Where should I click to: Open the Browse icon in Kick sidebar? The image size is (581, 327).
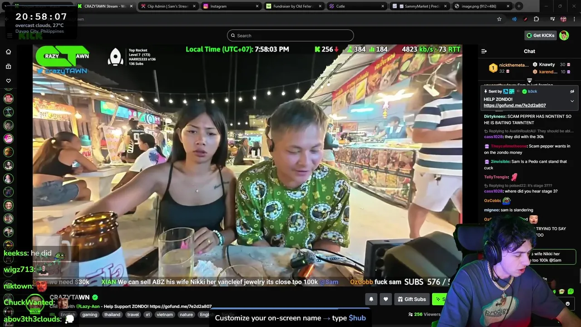tap(8, 66)
